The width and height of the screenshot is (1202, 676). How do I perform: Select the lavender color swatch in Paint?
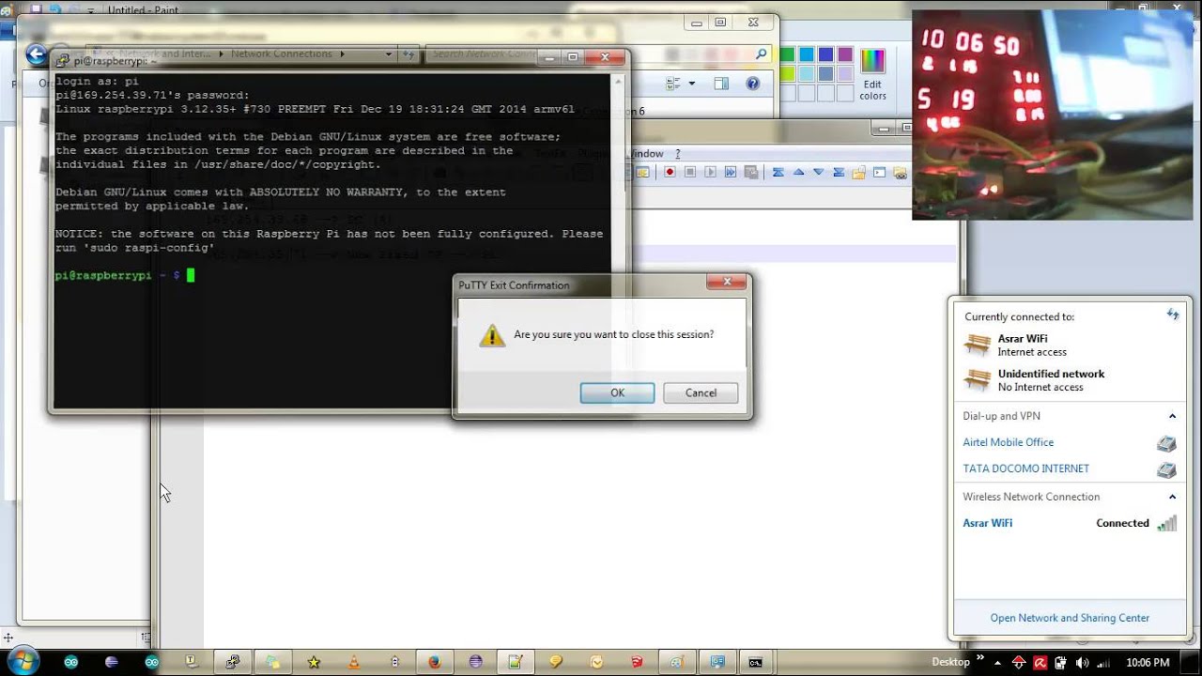pyautogui.click(x=845, y=73)
